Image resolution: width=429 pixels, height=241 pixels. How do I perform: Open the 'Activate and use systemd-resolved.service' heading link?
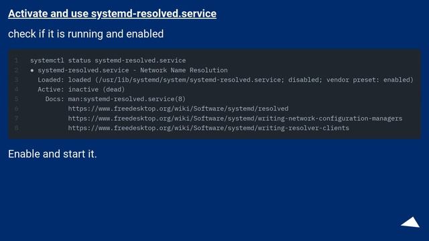coord(112,13)
